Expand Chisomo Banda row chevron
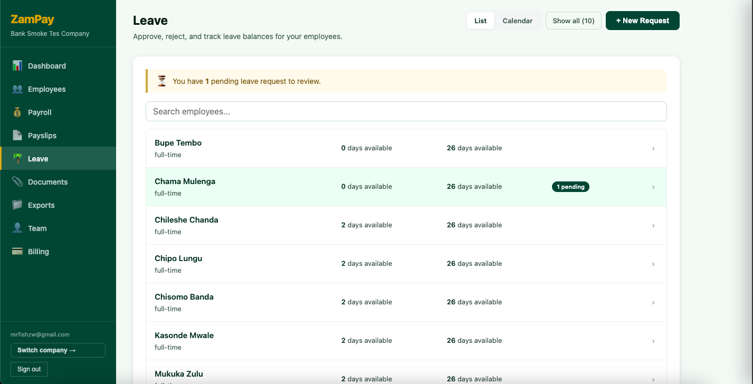This screenshot has height=384, width=753. point(653,303)
